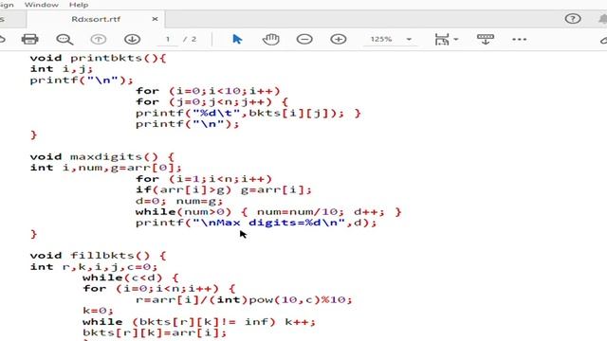Expand the fit page options arrow
Viewport: 607px width, 341px height.
[455, 39]
